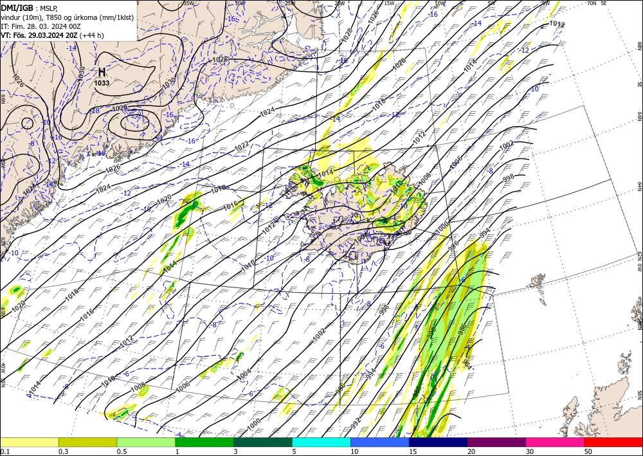Click the 'VT: Fös. 29.03.2024 20Z' valid time
Screen dimensions: 643x456
(x=39, y=35)
